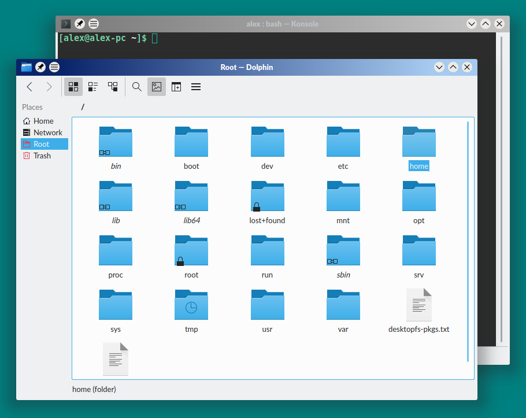Select the boot folder icon

191,142
